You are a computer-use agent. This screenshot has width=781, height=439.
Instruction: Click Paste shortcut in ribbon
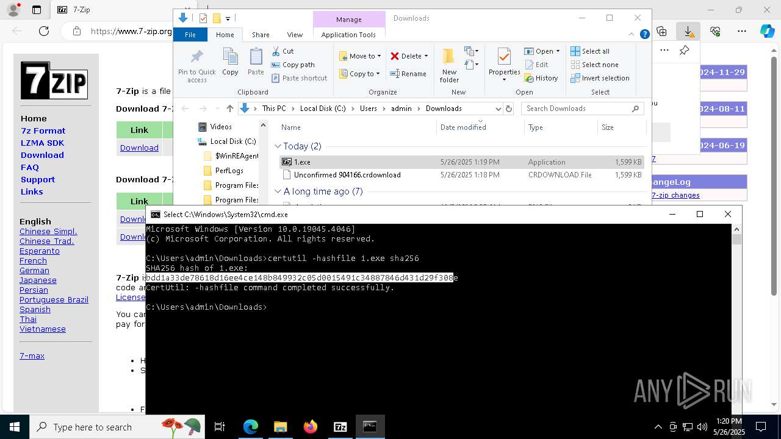(x=299, y=78)
